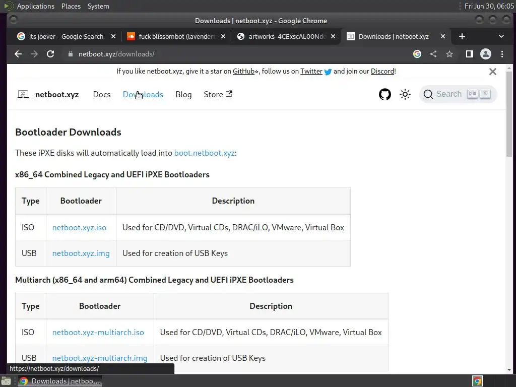The image size is (516, 387).
Task: Click the site lock icon in address bar
Action: tap(70, 54)
